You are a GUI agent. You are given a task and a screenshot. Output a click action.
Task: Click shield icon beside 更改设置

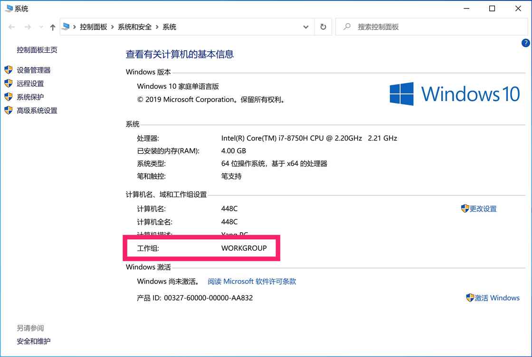(465, 208)
